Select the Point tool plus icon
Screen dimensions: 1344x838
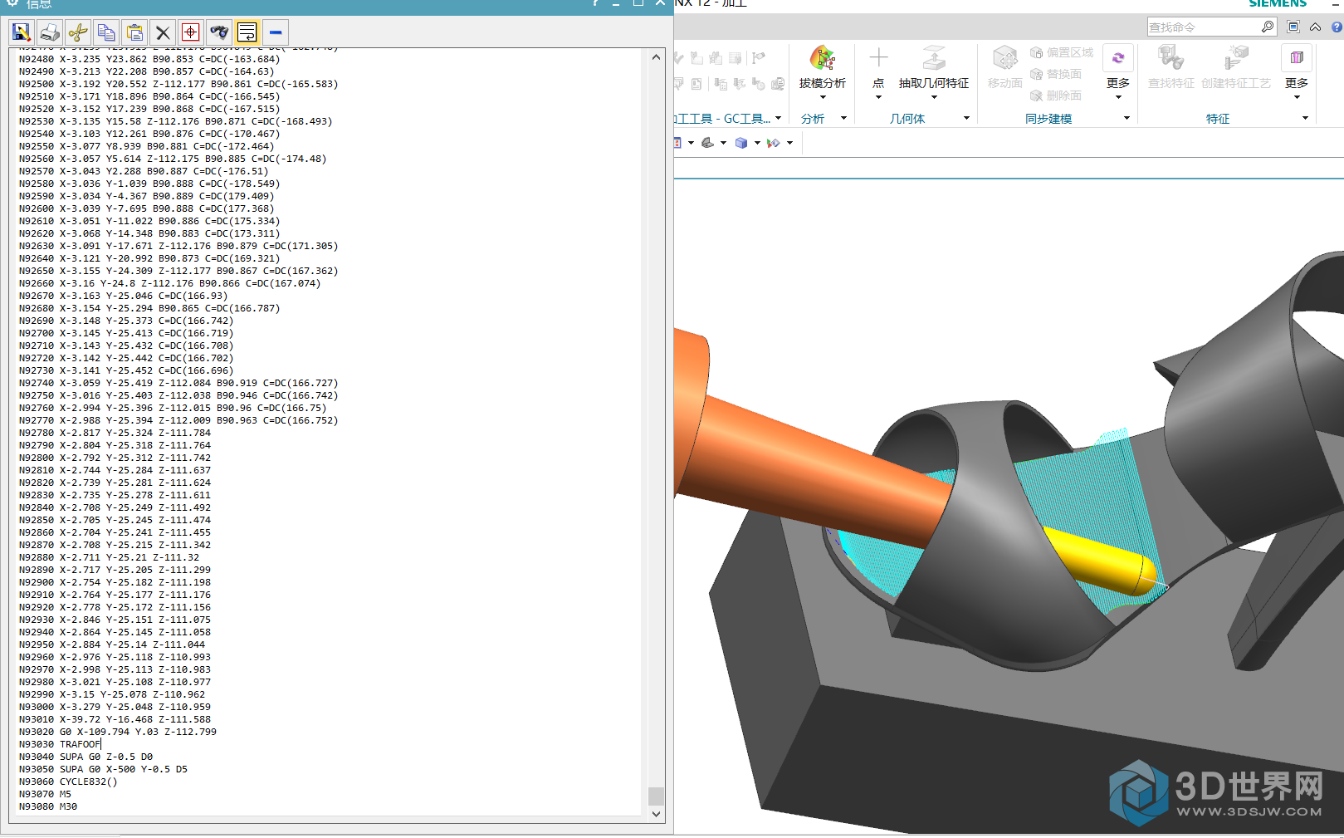click(878, 57)
